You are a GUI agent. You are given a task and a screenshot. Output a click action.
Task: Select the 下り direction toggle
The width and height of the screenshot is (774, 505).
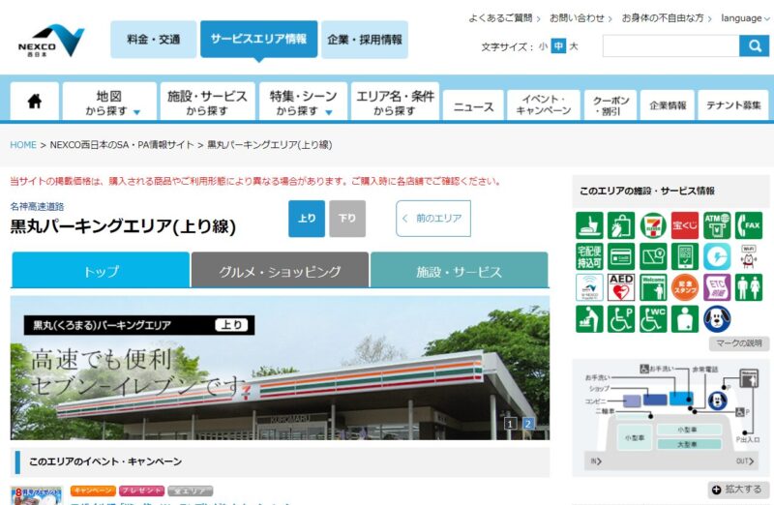pyautogui.click(x=347, y=219)
